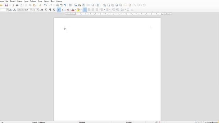Toggle Strikethrough S button
The height and width of the screenshot is (123, 219).
coord(54,10)
